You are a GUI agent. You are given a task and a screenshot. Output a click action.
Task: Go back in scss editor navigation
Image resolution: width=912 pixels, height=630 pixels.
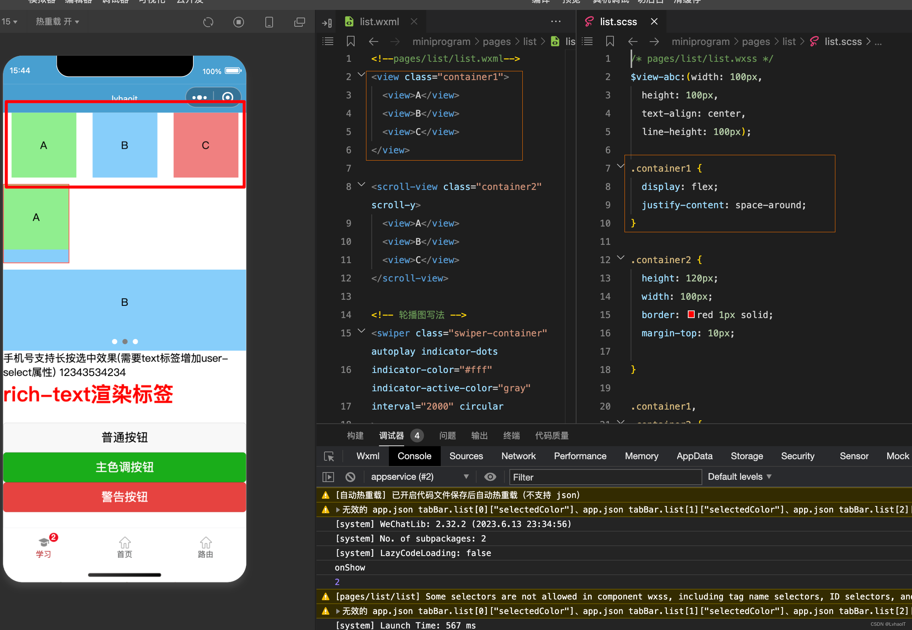(x=633, y=42)
